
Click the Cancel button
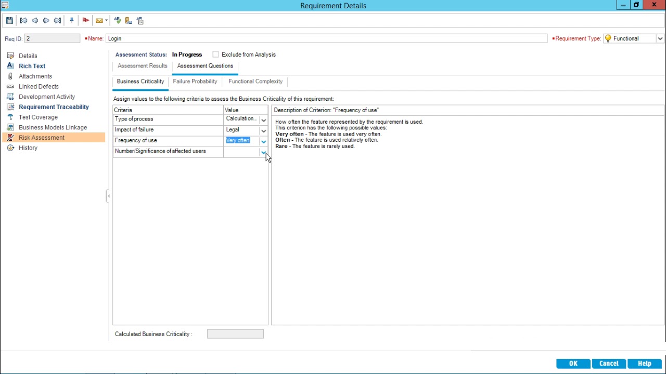point(609,364)
